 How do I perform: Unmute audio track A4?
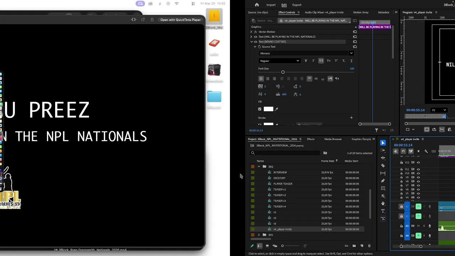[418, 235]
